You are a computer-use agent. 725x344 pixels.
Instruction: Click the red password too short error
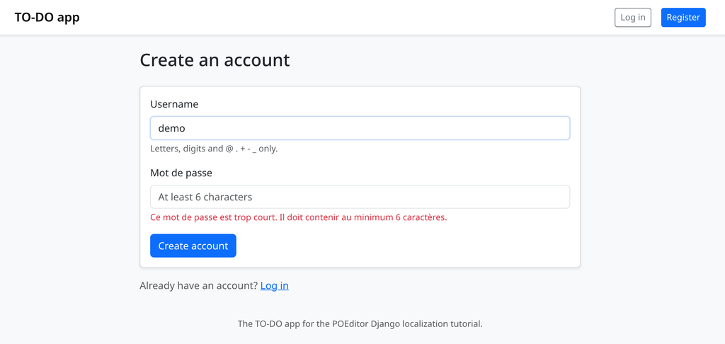(x=299, y=217)
